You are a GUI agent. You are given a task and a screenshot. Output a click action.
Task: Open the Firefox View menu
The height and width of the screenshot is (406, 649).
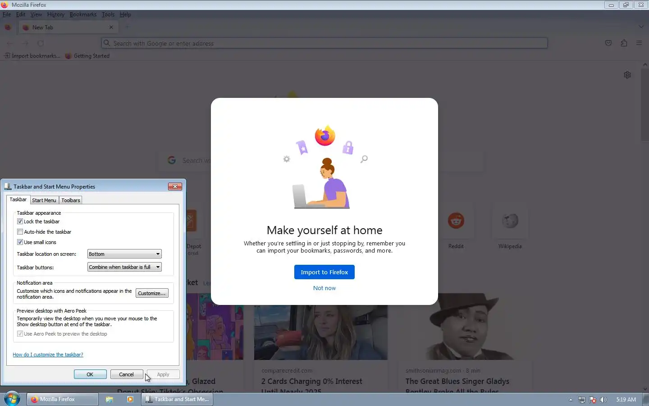click(36, 14)
